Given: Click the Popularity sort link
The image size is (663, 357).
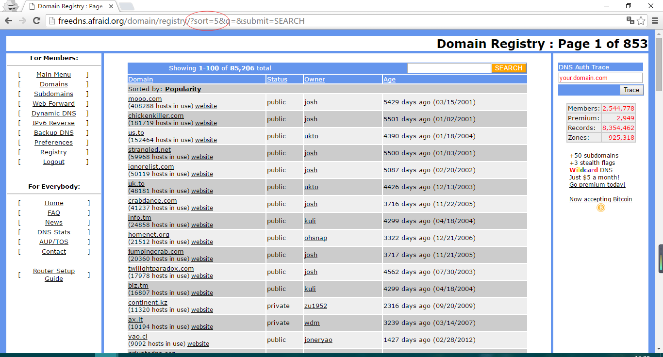Looking at the screenshot, I should [x=183, y=89].
